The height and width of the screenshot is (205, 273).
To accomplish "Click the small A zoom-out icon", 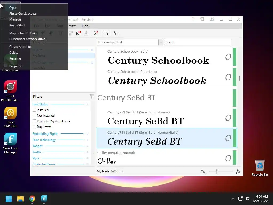I will [203, 171].
